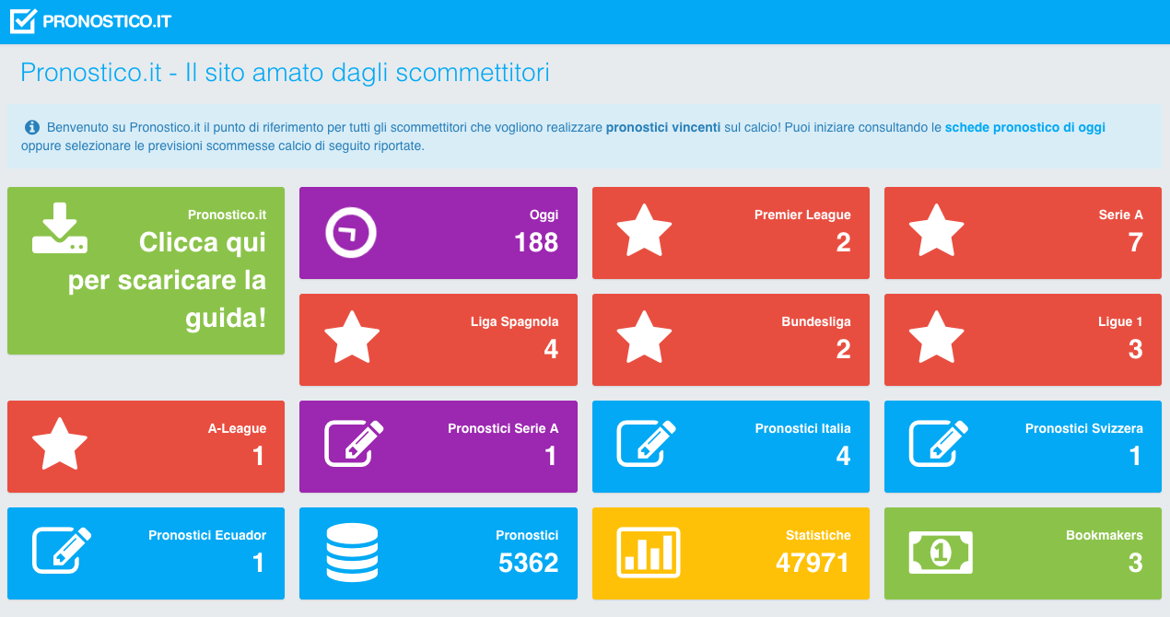Click the star icon on Serie A tile
Image resolution: width=1170 pixels, height=617 pixels.
(937, 231)
